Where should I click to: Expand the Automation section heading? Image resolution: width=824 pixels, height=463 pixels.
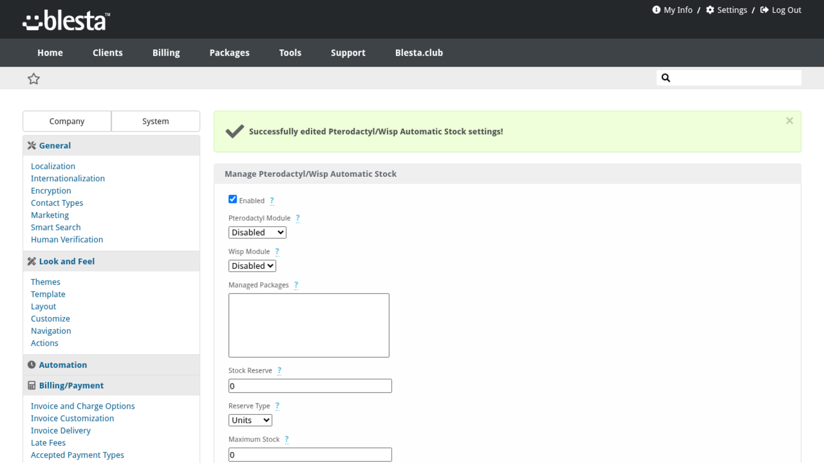coord(63,365)
